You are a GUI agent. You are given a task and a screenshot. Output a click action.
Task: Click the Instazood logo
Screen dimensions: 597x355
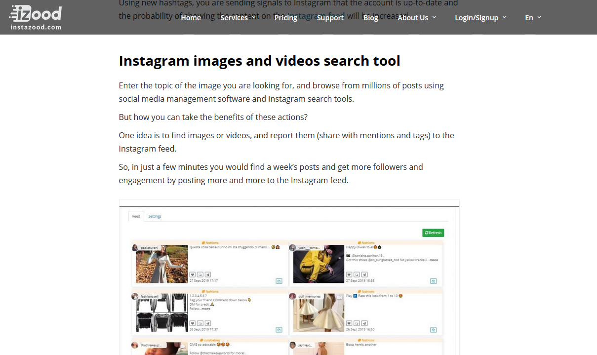pos(35,17)
